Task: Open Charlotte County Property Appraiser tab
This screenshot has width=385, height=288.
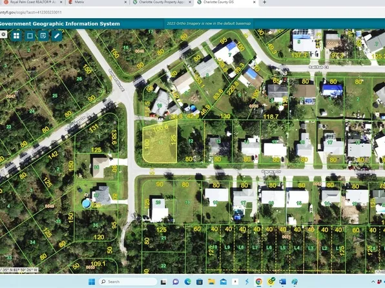Action: click(162, 2)
